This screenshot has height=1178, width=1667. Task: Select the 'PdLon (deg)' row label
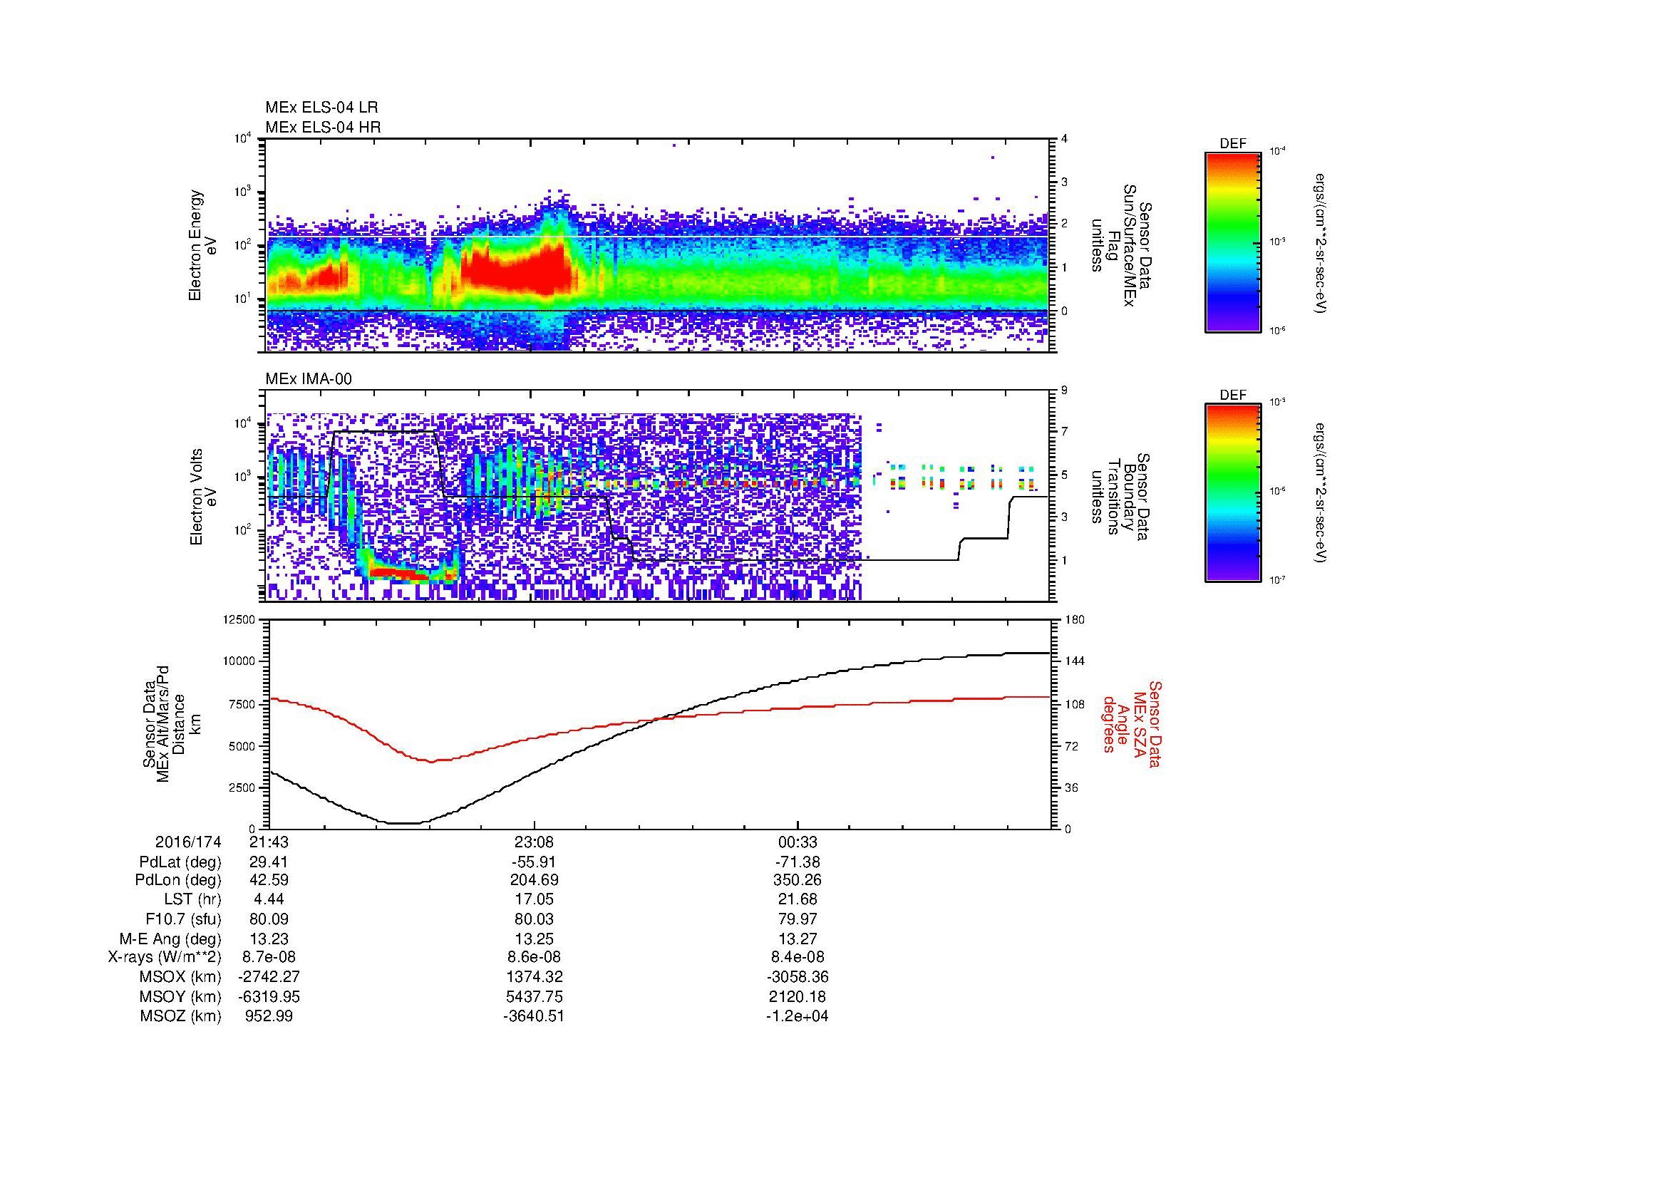point(179,880)
